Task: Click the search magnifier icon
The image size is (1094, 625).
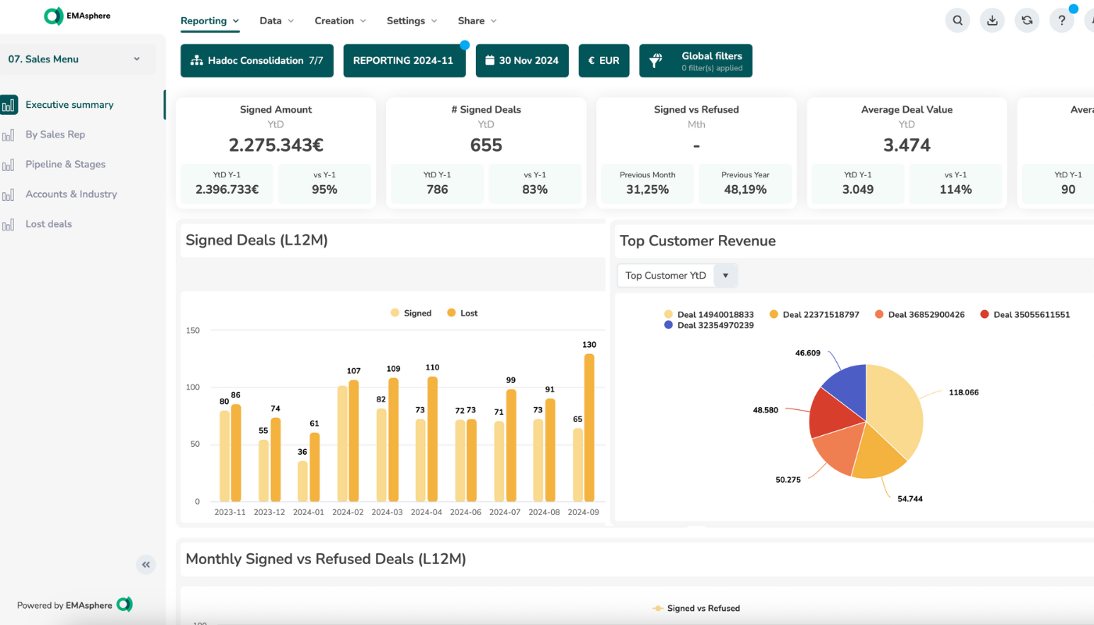Action: [957, 21]
